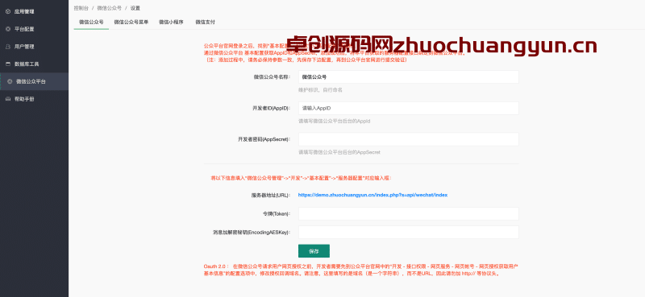Click 设置 in the breadcrumb
This screenshot has width=645, height=297.
pyautogui.click(x=135, y=8)
